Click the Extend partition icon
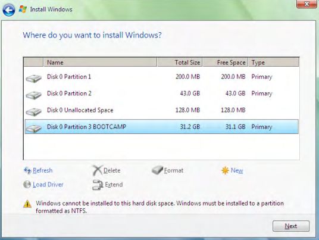The width and height of the screenshot is (319, 240). click(98, 185)
